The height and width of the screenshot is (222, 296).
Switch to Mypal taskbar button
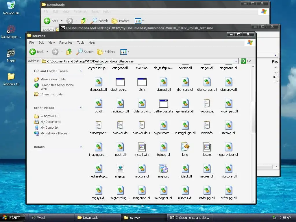coord(51,218)
